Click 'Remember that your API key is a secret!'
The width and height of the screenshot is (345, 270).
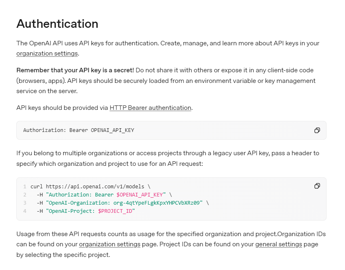75,70
